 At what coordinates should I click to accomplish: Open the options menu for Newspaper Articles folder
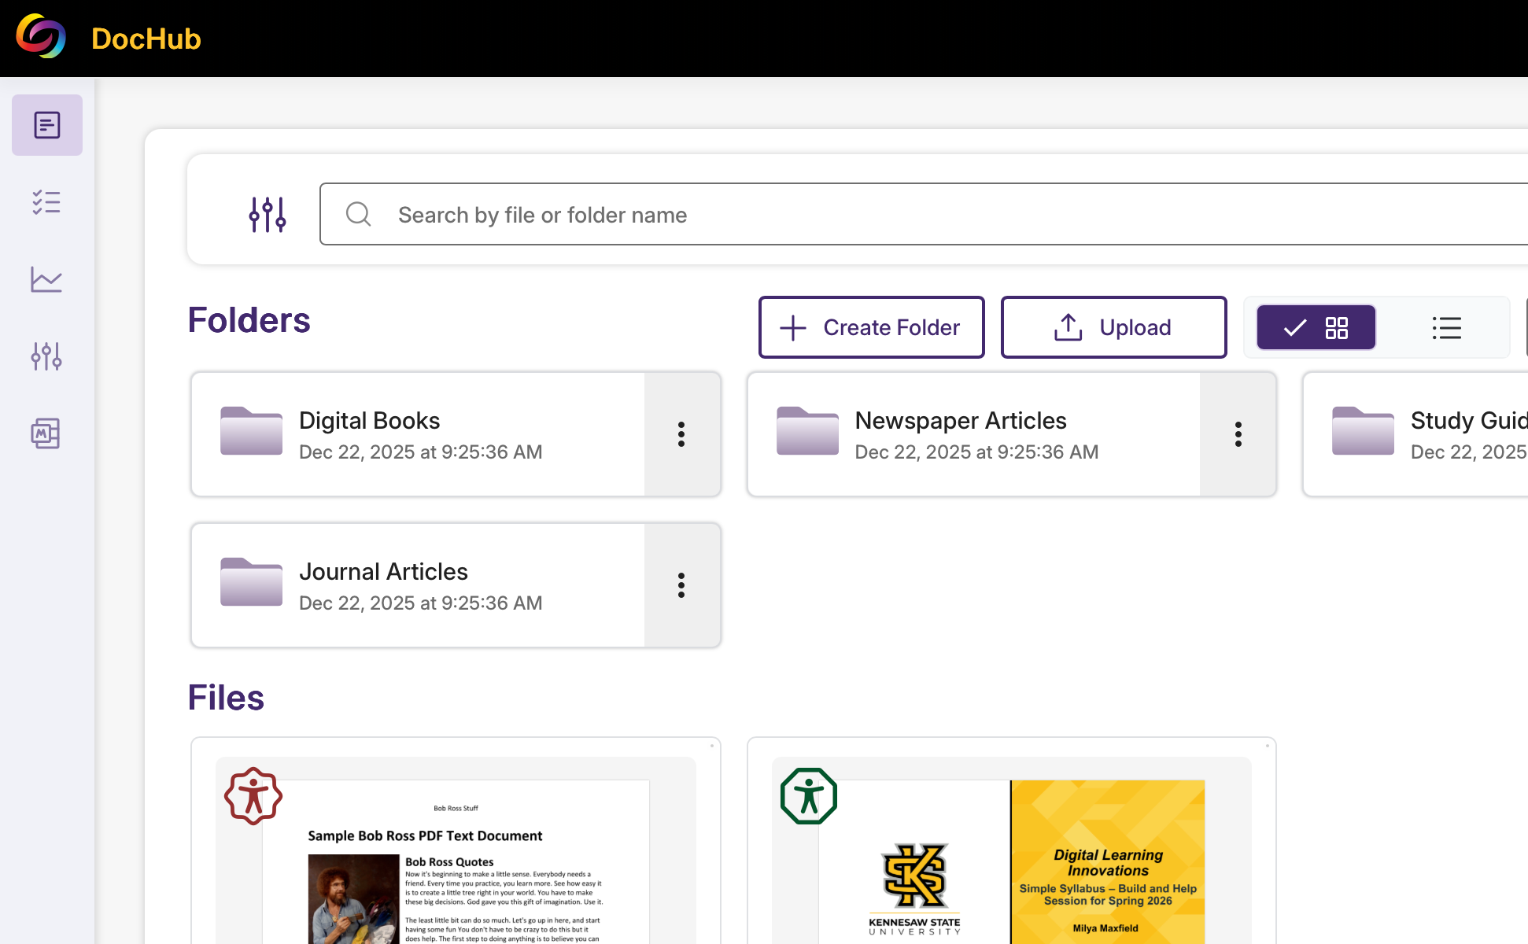point(1238,433)
